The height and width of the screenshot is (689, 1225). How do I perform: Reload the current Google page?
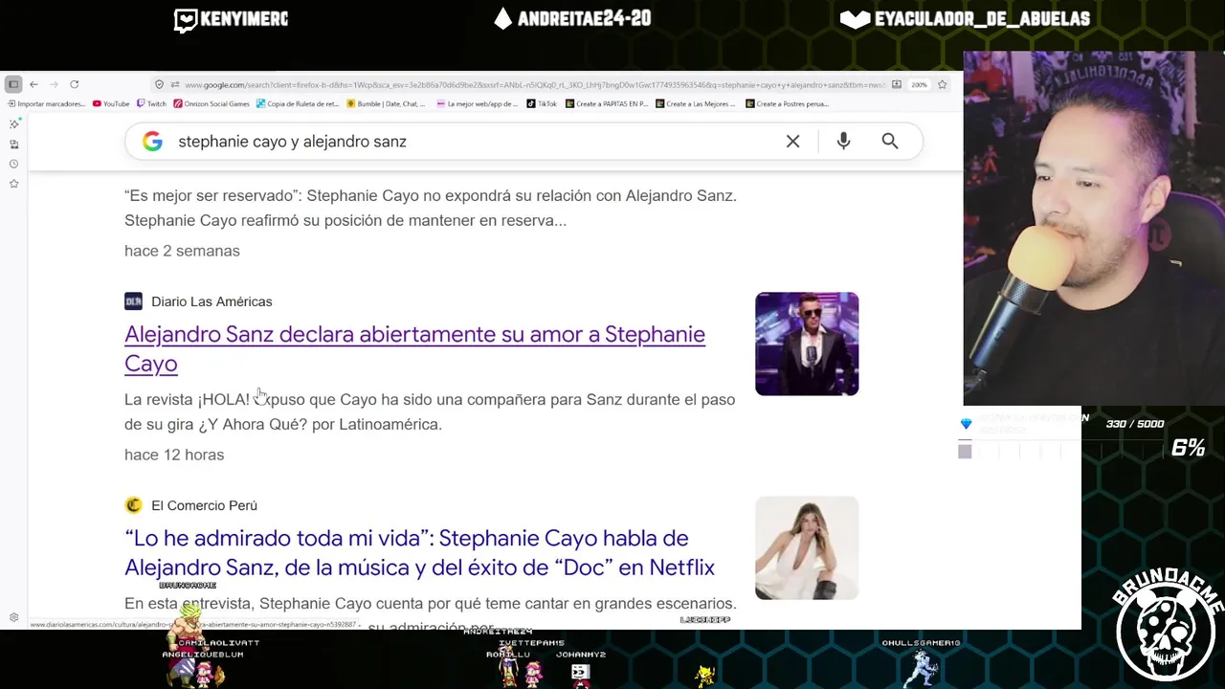74,84
